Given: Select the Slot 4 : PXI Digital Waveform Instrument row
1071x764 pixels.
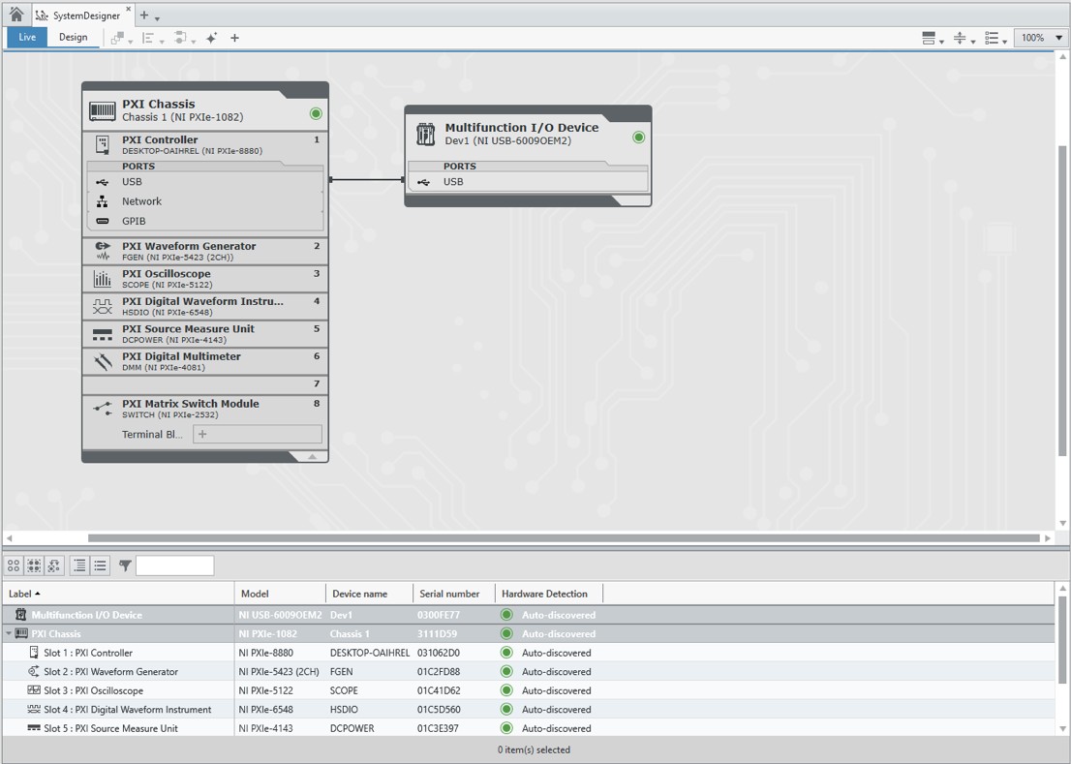Looking at the screenshot, I should point(529,710).
